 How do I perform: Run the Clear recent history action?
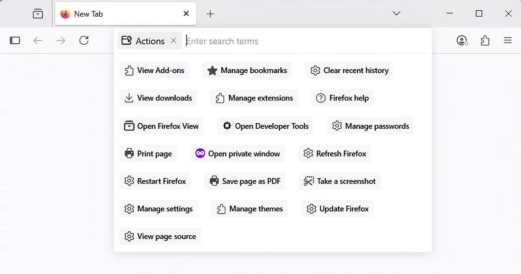pyautogui.click(x=349, y=70)
